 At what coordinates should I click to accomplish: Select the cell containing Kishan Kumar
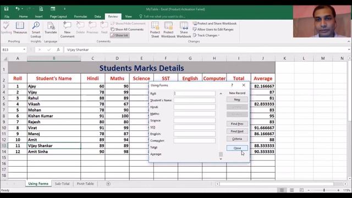click(x=54, y=116)
